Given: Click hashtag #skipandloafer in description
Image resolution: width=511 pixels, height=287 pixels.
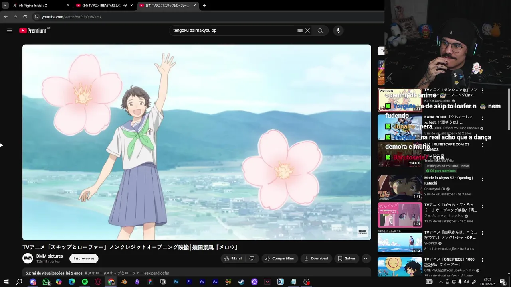Looking at the screenshot, I should 156,273.
